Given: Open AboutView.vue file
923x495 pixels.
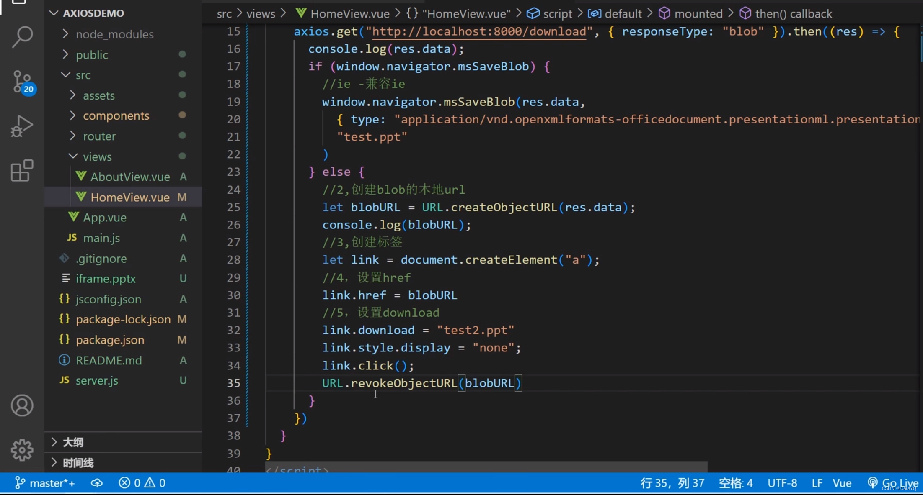Looking at the screenshot, I should point(123,177).
